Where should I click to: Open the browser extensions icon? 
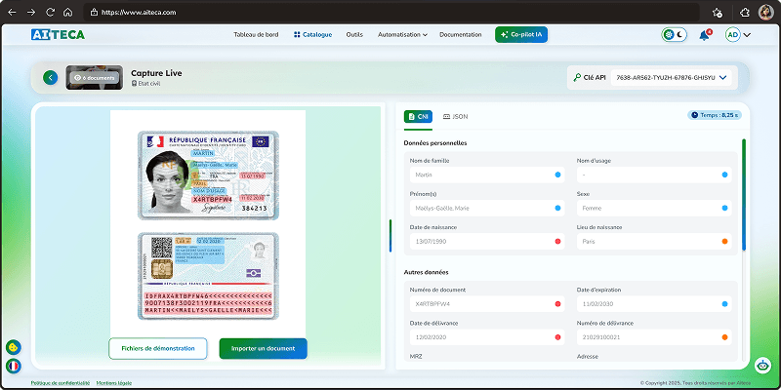click(745, 12)
